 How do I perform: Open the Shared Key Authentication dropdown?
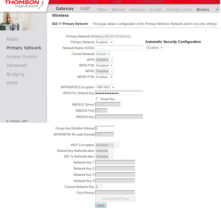click(104, 151)
